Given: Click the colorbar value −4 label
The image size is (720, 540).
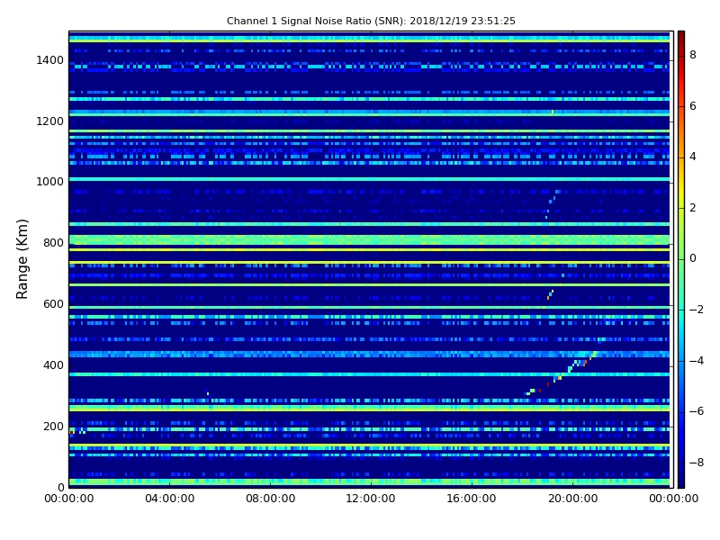Looking at the screenshot, I should click(697, 361).
